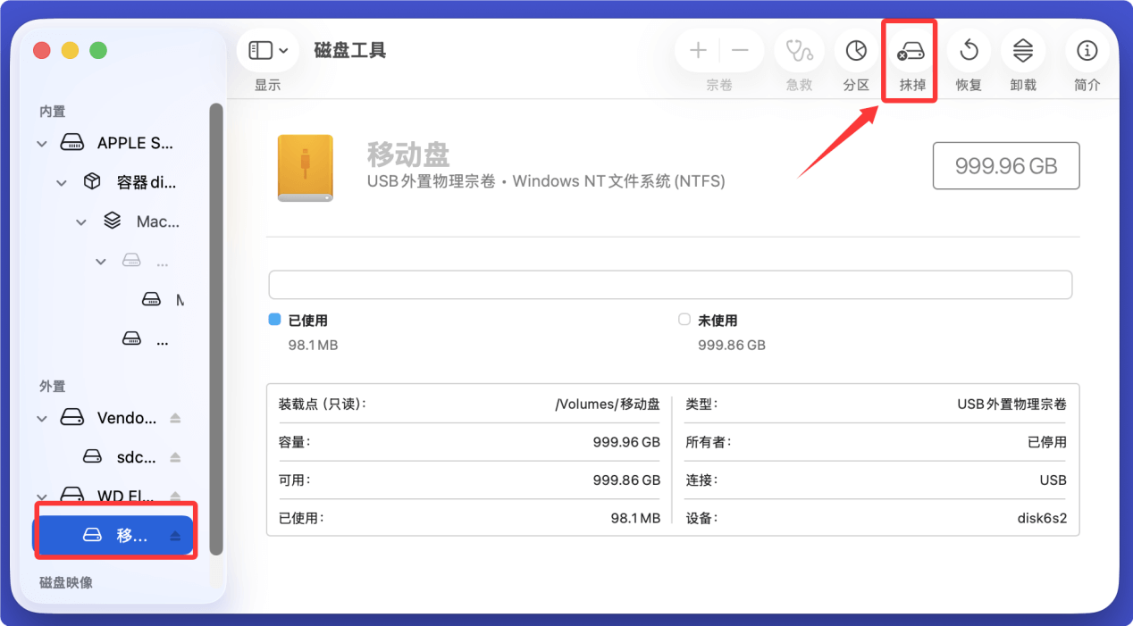Screen dimensions: 1133x626
Task: Click the 已使用 legend checkbox
Action: (273, 320)
